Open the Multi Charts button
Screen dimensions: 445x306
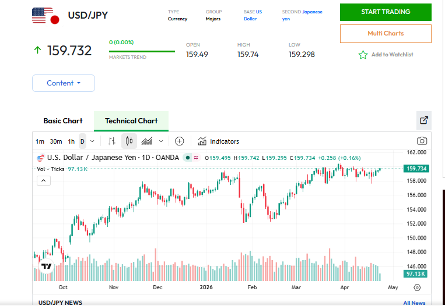click(x=386, y=34)
